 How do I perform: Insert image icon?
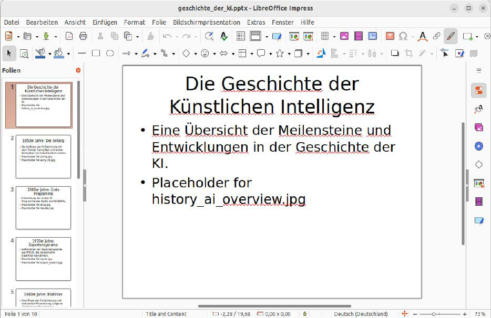click(x=344, y=36)
